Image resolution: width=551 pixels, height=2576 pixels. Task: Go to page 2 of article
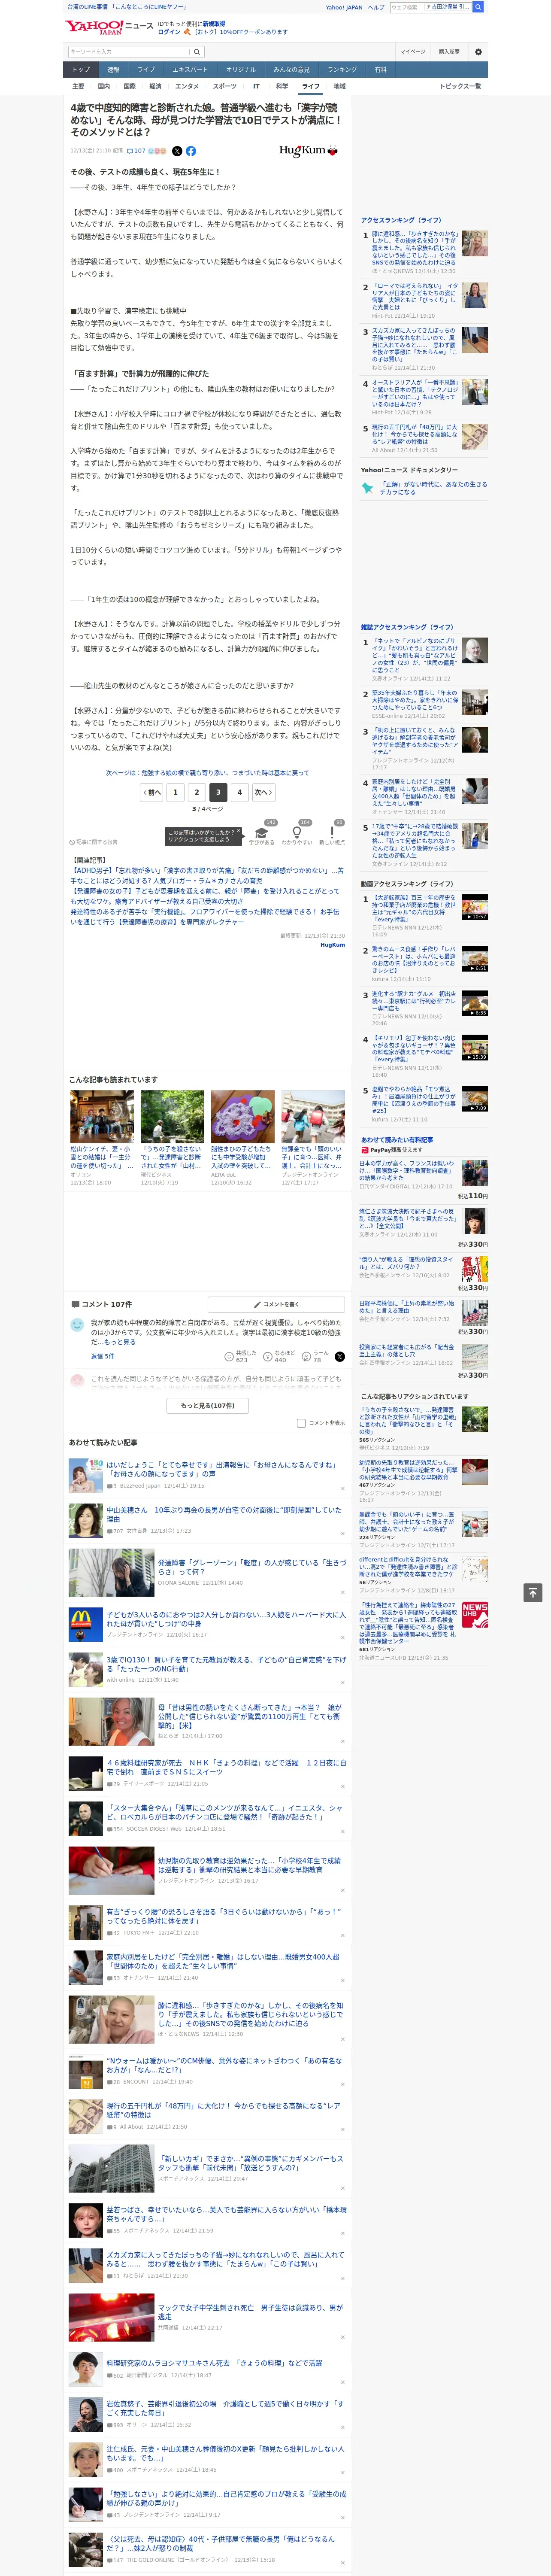coord(196,792)
